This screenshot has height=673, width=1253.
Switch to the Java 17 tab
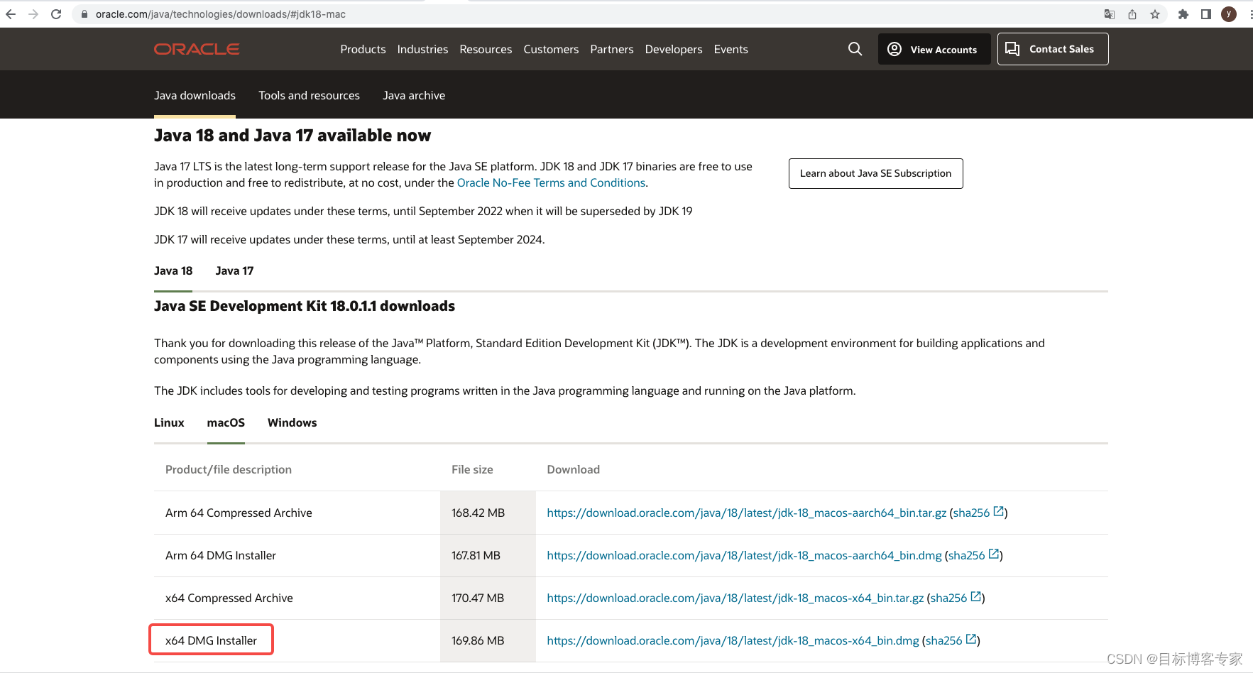click(x=234, y=271)
